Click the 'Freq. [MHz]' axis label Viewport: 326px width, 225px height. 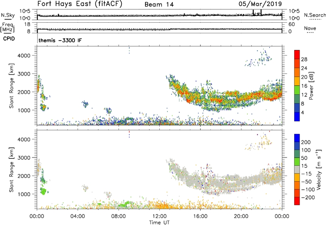(7, 27)
